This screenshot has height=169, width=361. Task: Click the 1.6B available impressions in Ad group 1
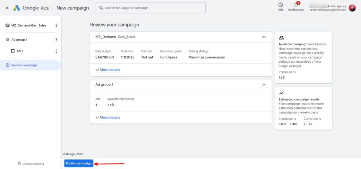(110, 105)
